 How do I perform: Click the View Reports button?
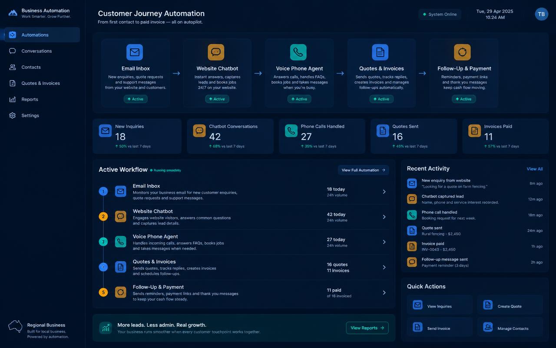(367, 328)
